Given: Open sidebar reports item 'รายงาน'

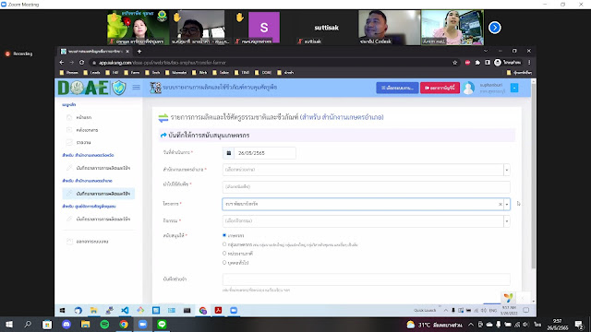Looking at the screenshot, I should 83,142.
